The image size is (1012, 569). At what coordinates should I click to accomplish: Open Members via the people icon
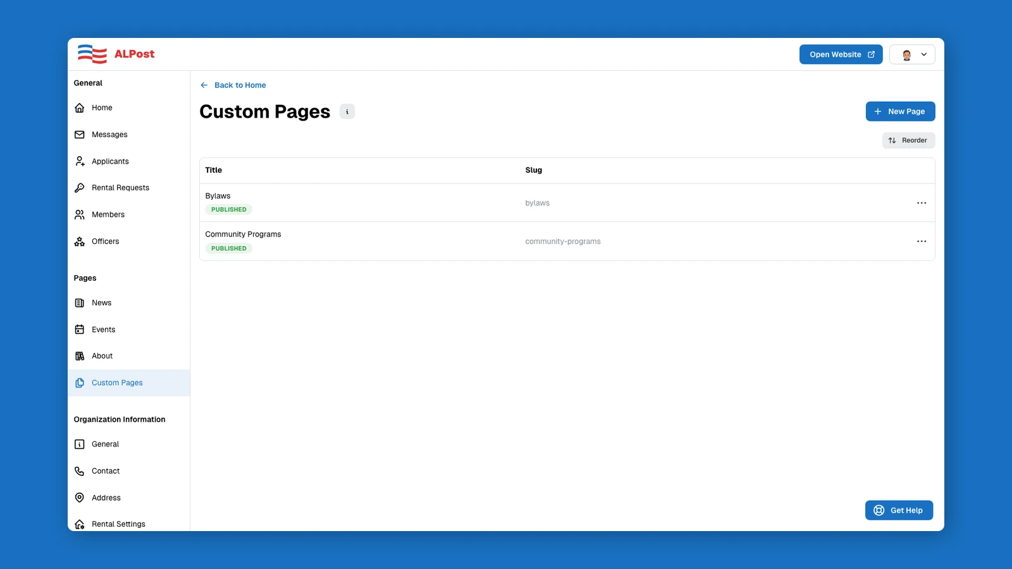80,214
